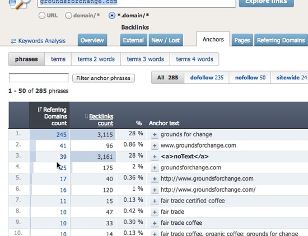
Task: Click the 3,161 backlinks count cell
Action: click(x=93, y=157)
